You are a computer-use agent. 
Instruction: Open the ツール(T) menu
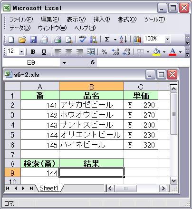tap(154, 20)
